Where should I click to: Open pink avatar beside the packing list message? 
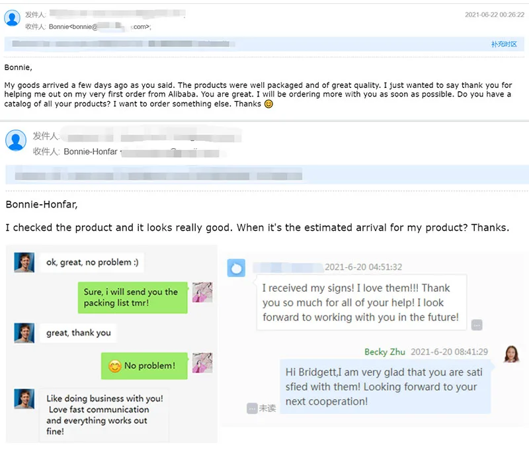(x=202, y=292)
